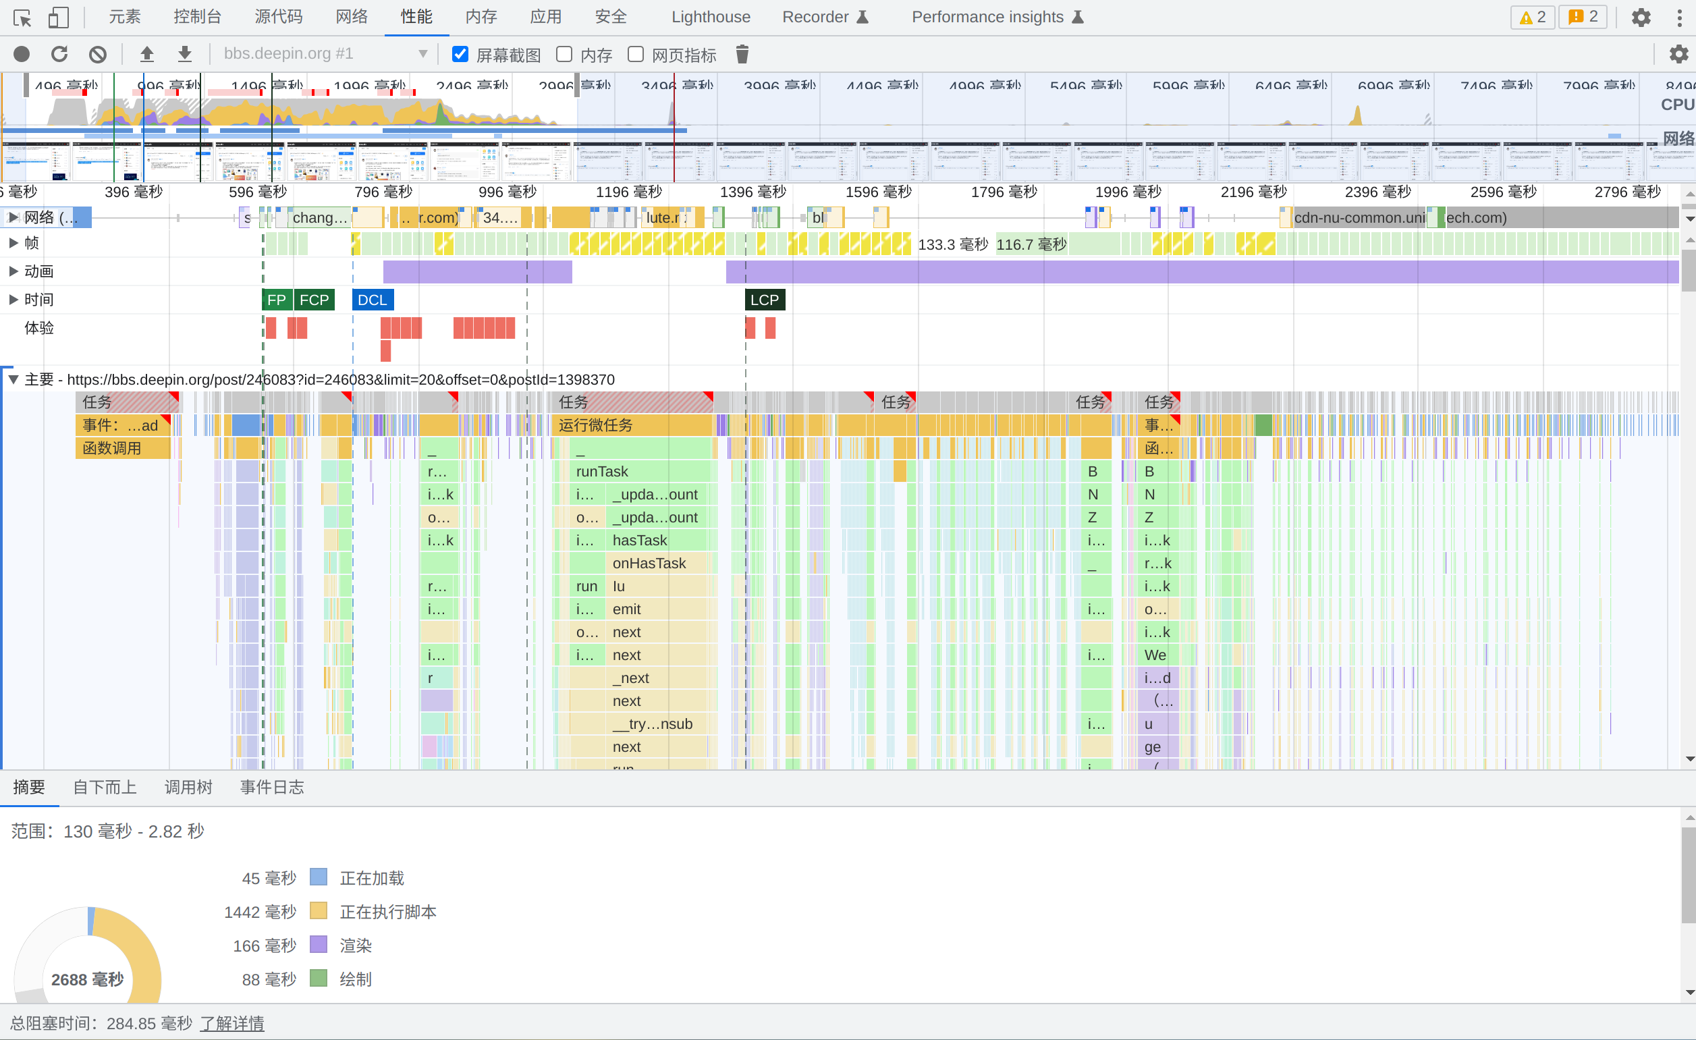Enable the 内存 checkbox

tap(564, 55)
